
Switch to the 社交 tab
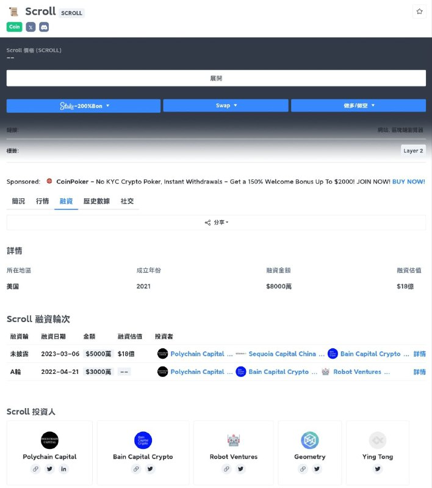point(127,201)
